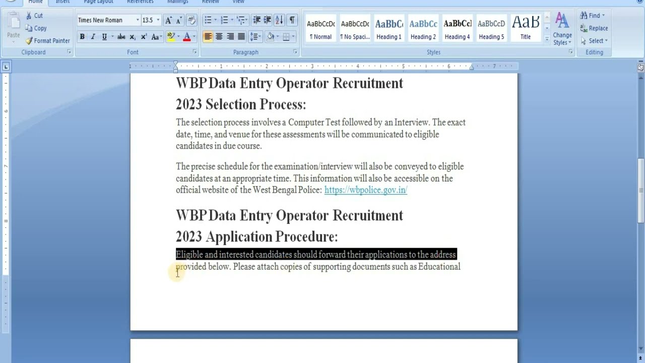Image resolution: width=645 pixels, height=363 pixels.
Task: Open the View tab
Action: pos(238,2)
